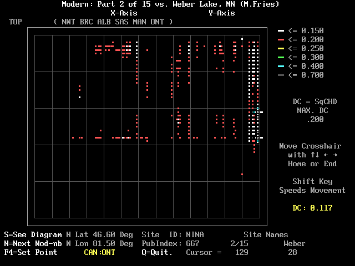Click 'NWT' in the province list
The image size is (355, 266).
pyautogui.click(x=68, y=22)
